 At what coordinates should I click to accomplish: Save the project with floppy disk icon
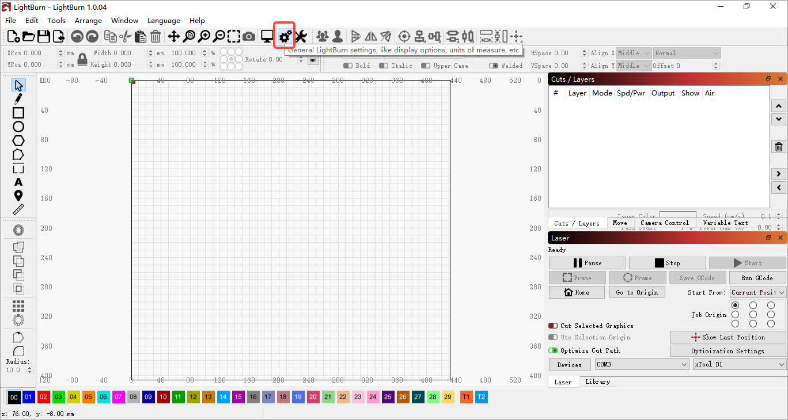click(44, 37)
